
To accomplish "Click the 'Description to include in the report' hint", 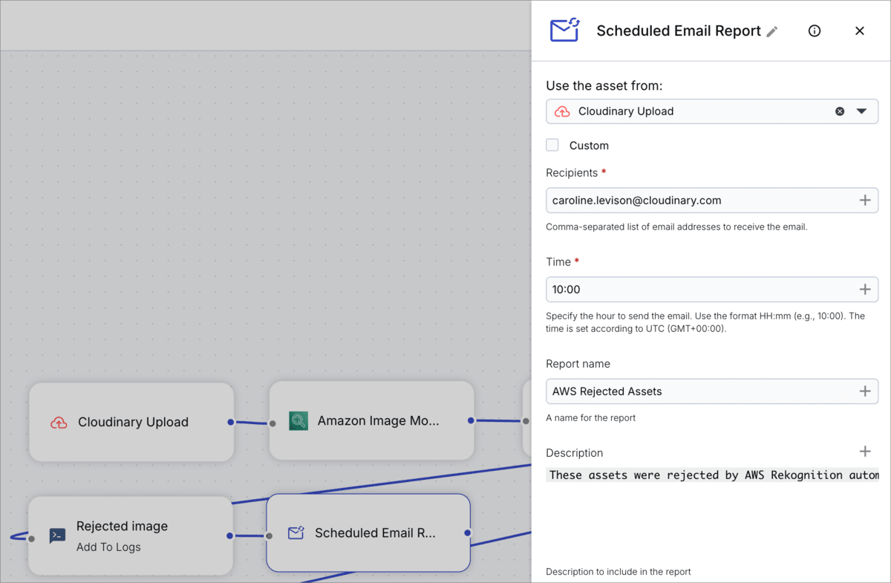I will [x=619, y=572].
